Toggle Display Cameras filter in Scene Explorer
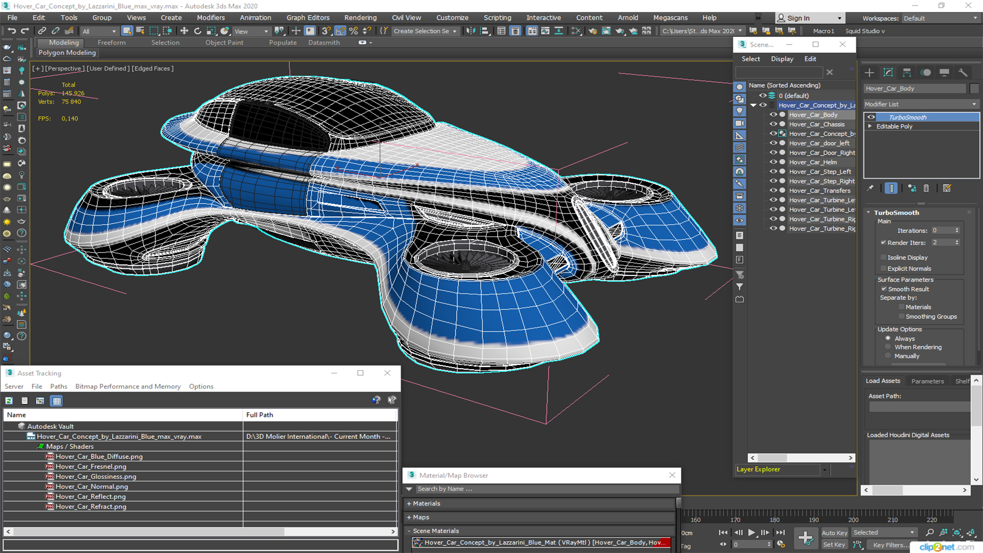 pos(740,123)
